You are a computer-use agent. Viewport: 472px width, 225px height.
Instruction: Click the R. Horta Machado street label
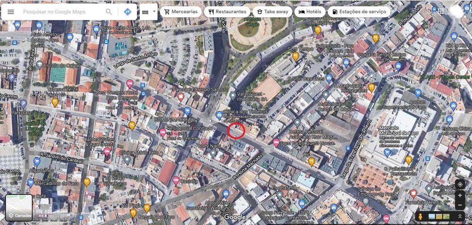tap(248, 167)
